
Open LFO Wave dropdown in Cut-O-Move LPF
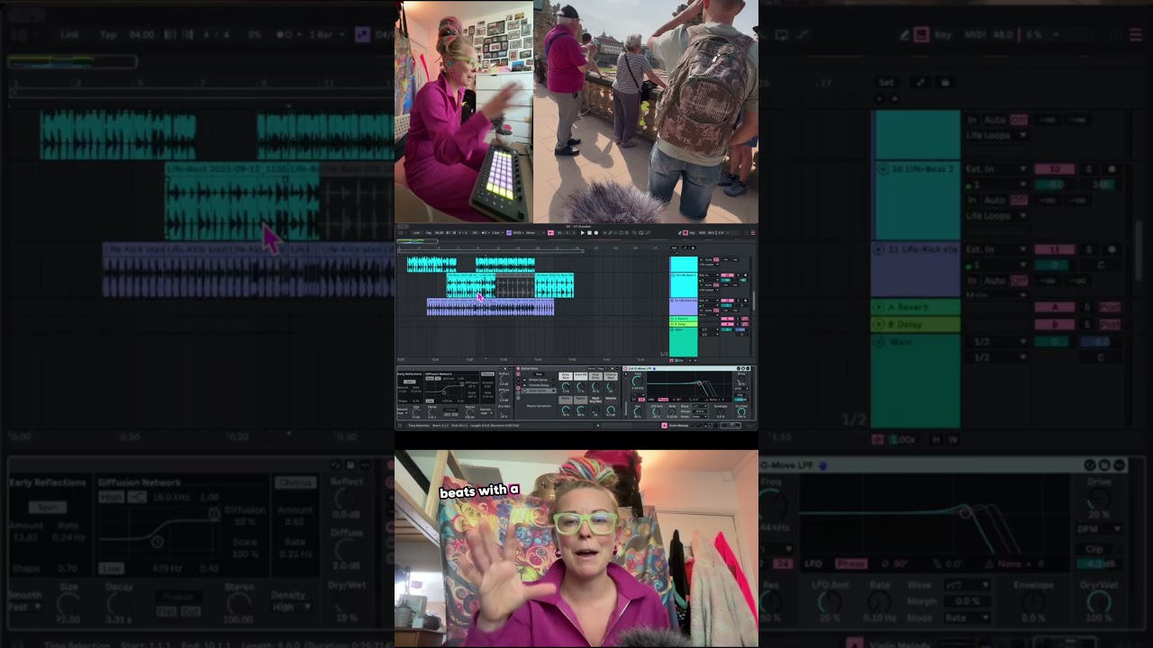(700, 406)
